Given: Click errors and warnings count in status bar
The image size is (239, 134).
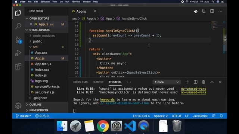Looking at the screenshot, I should click(x=42, y=116).
